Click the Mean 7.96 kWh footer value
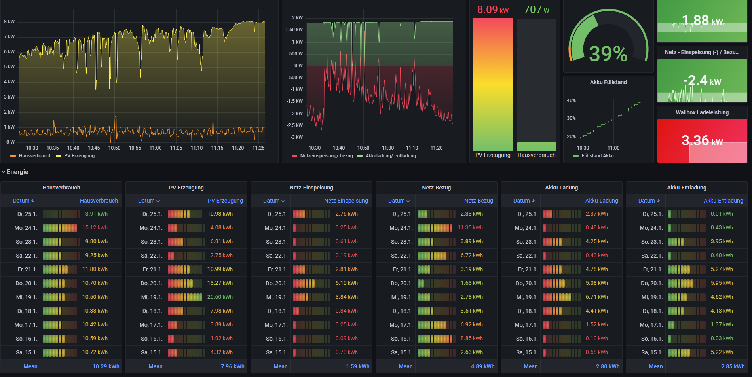The height and width of the screenshot is (377, 752). pos(233,366)
